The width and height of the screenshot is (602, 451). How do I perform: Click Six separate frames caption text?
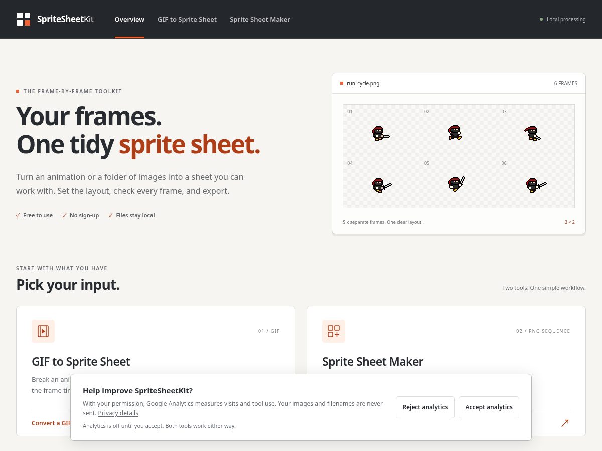(x=383, y=222)
